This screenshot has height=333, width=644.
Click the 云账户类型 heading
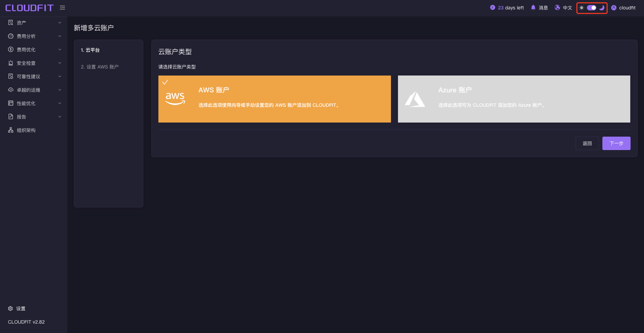[x=175, y=52]
